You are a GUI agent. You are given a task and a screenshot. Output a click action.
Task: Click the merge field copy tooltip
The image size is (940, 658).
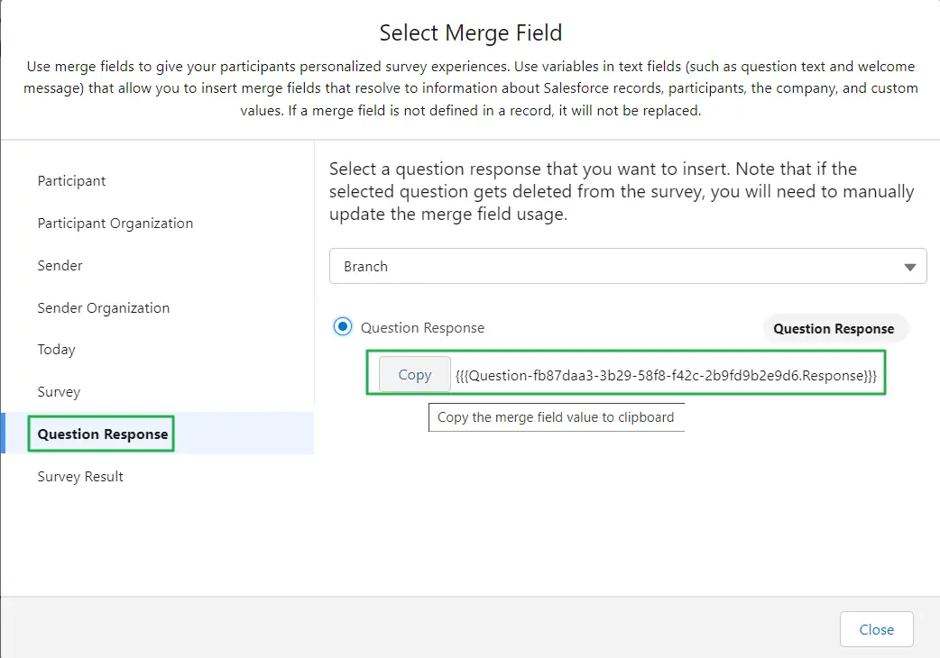(x=556, y=416)
